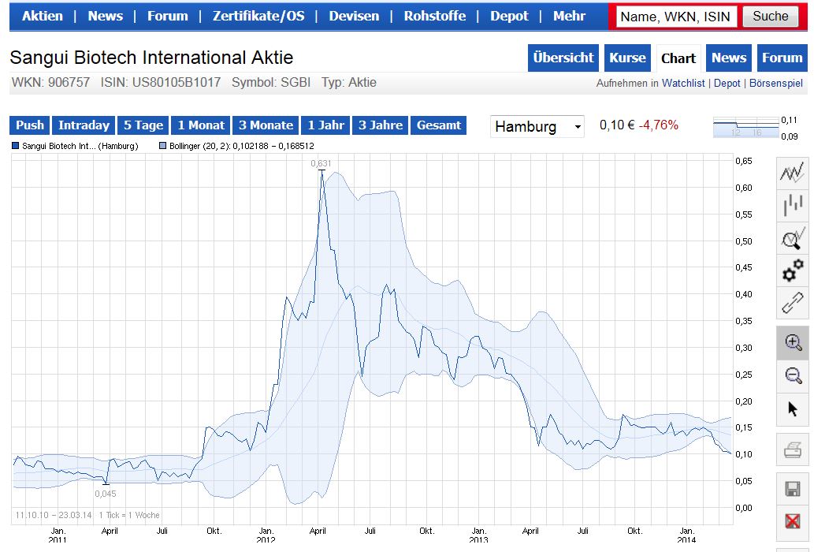Add stock to Watchlist link
Screen dimensions: 814x552
click(683, 83)
